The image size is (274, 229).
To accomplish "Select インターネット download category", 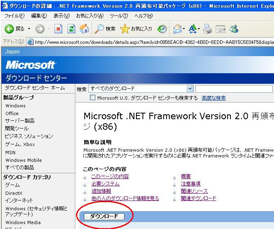I will tap(19, 201).
